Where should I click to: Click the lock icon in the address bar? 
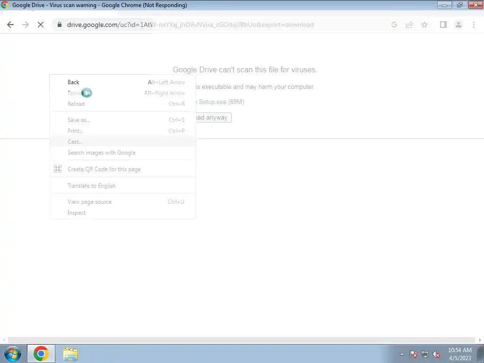pyautogui.click(x=60, y=25)
